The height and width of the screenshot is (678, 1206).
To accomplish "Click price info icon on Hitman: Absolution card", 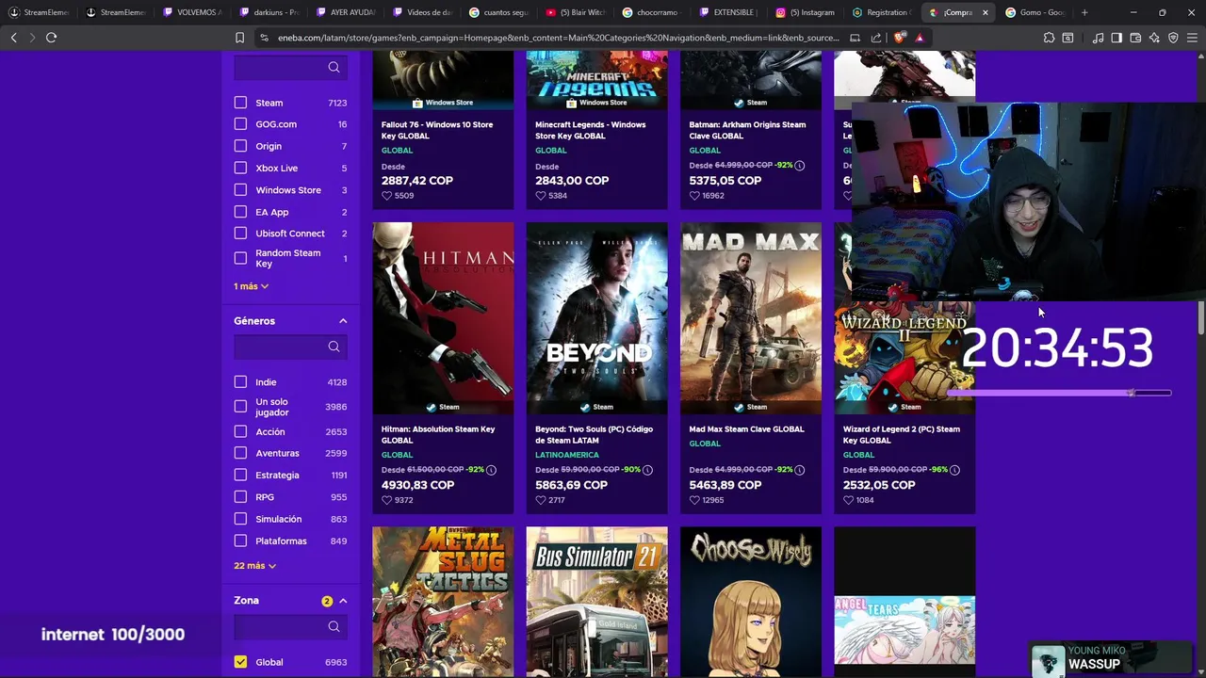I will [491, 470].
